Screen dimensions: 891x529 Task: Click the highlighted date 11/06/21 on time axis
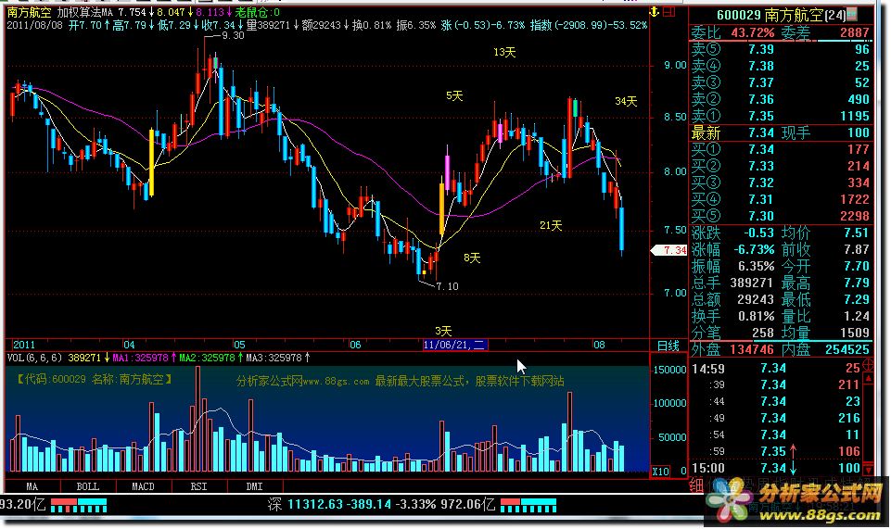[x=454, y=345]
